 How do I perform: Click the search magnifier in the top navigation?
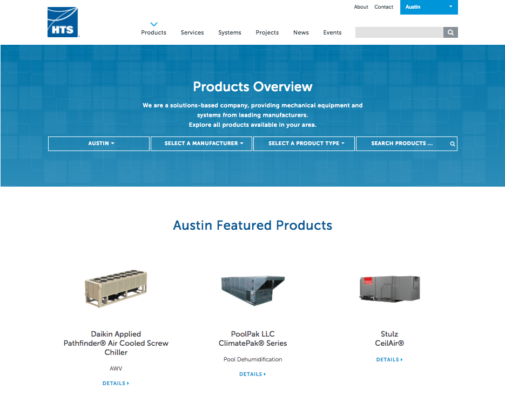point(450,32)
